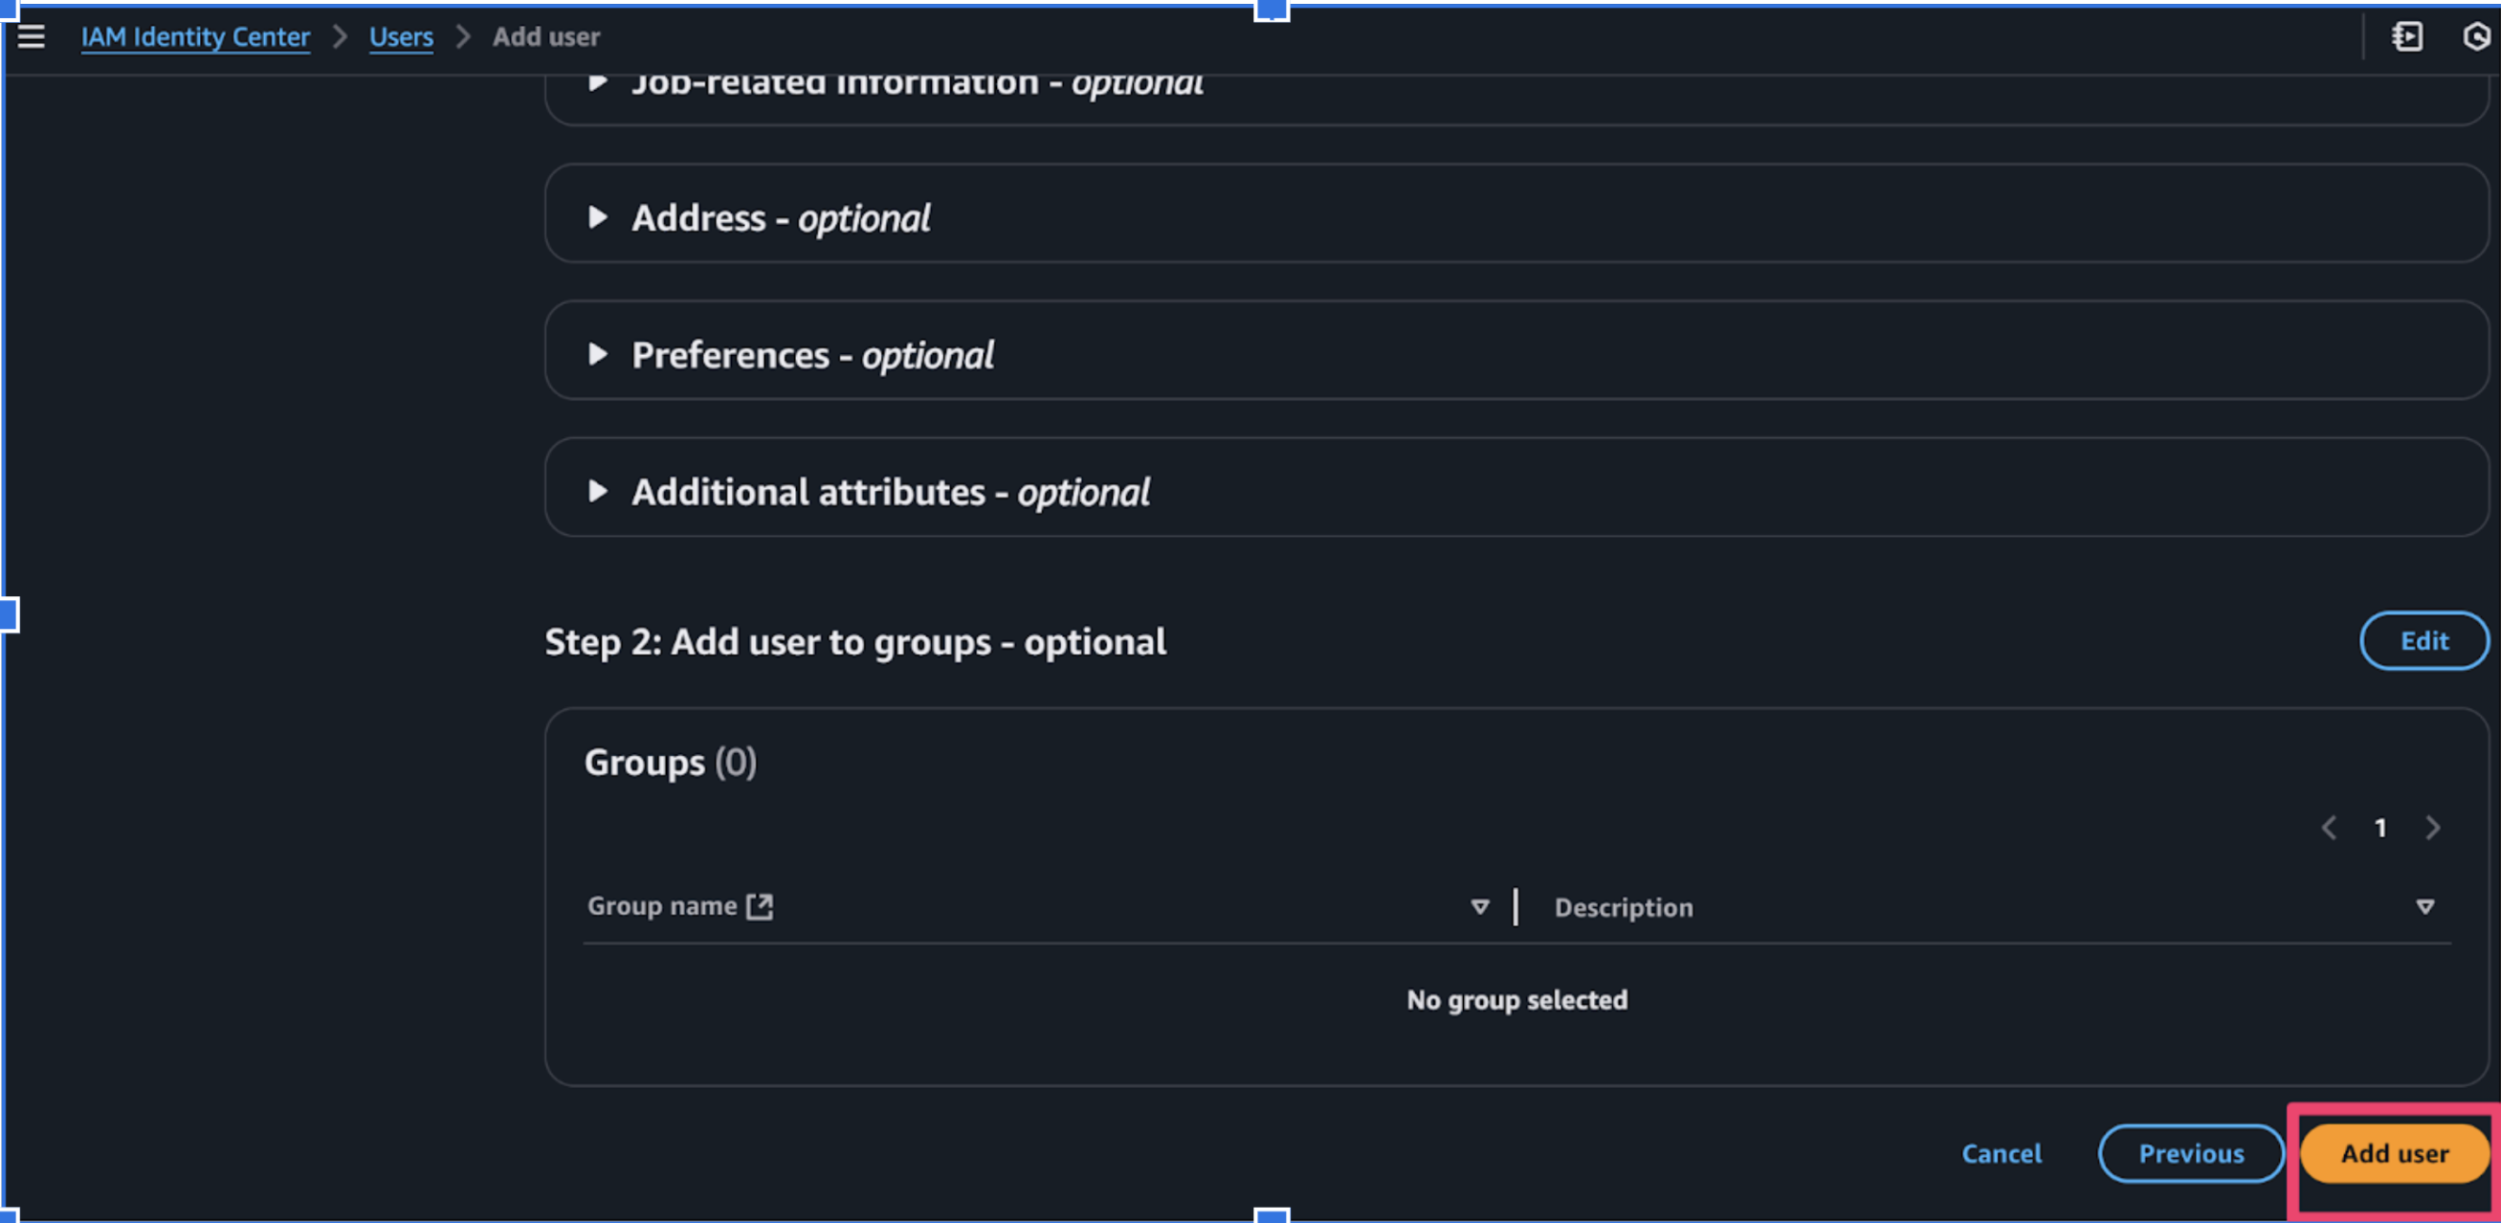
Task: Click the hexagon clock icon at top right
Action: click(2476, 37)
